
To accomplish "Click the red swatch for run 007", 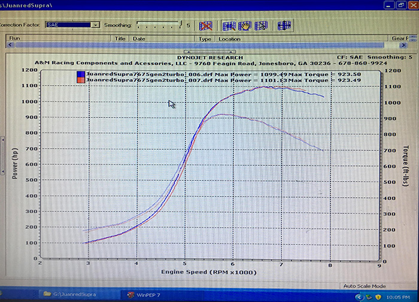I will (x=80, y=81).
